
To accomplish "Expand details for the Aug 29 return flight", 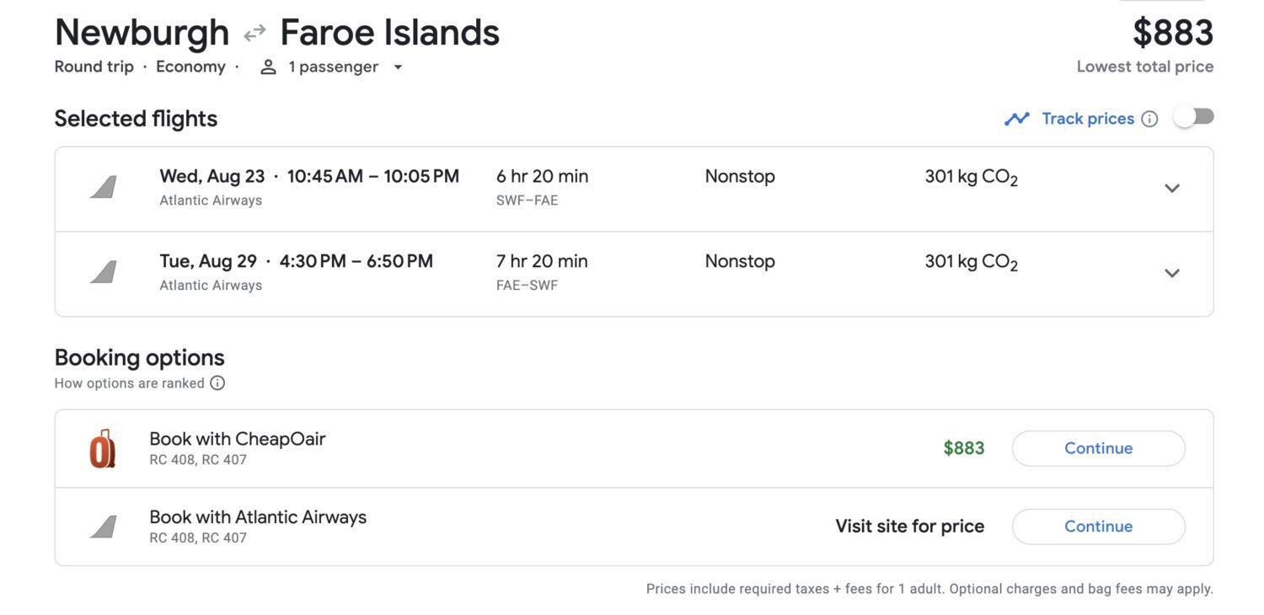I will [x=1171, y=273].
